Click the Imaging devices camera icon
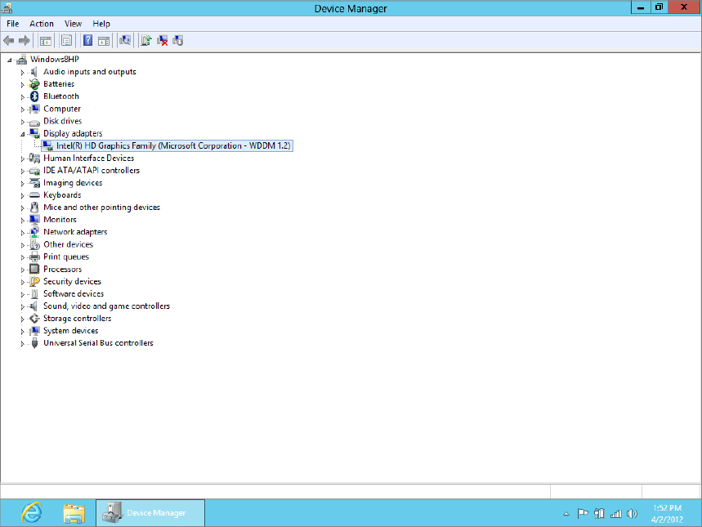Screen dimensions: 702x527 coord(34,183)
